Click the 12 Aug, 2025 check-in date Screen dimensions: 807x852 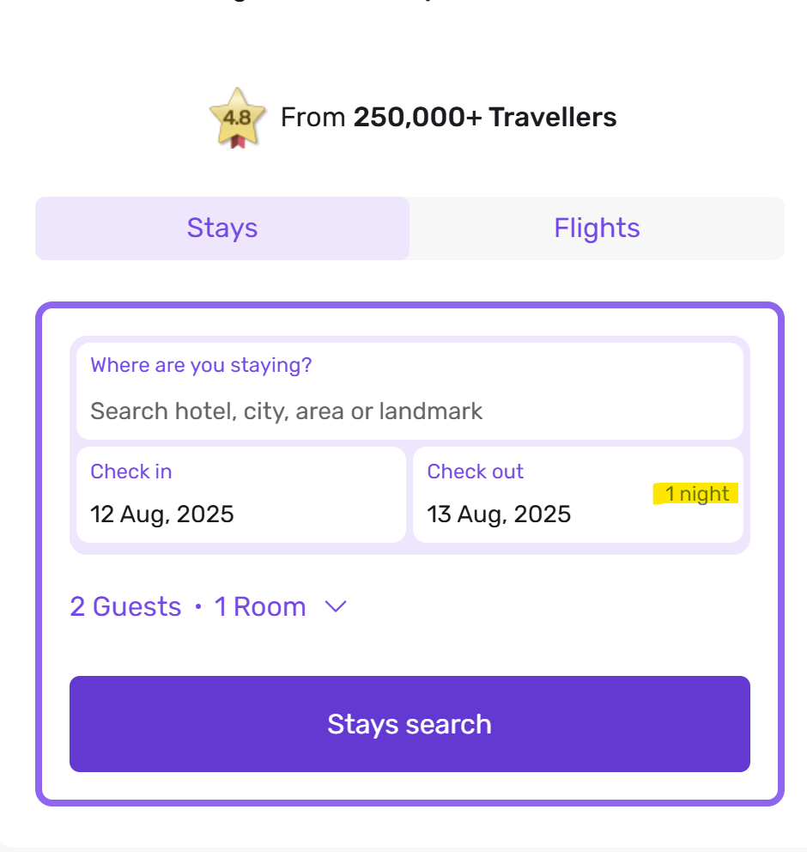click(162, 514)
